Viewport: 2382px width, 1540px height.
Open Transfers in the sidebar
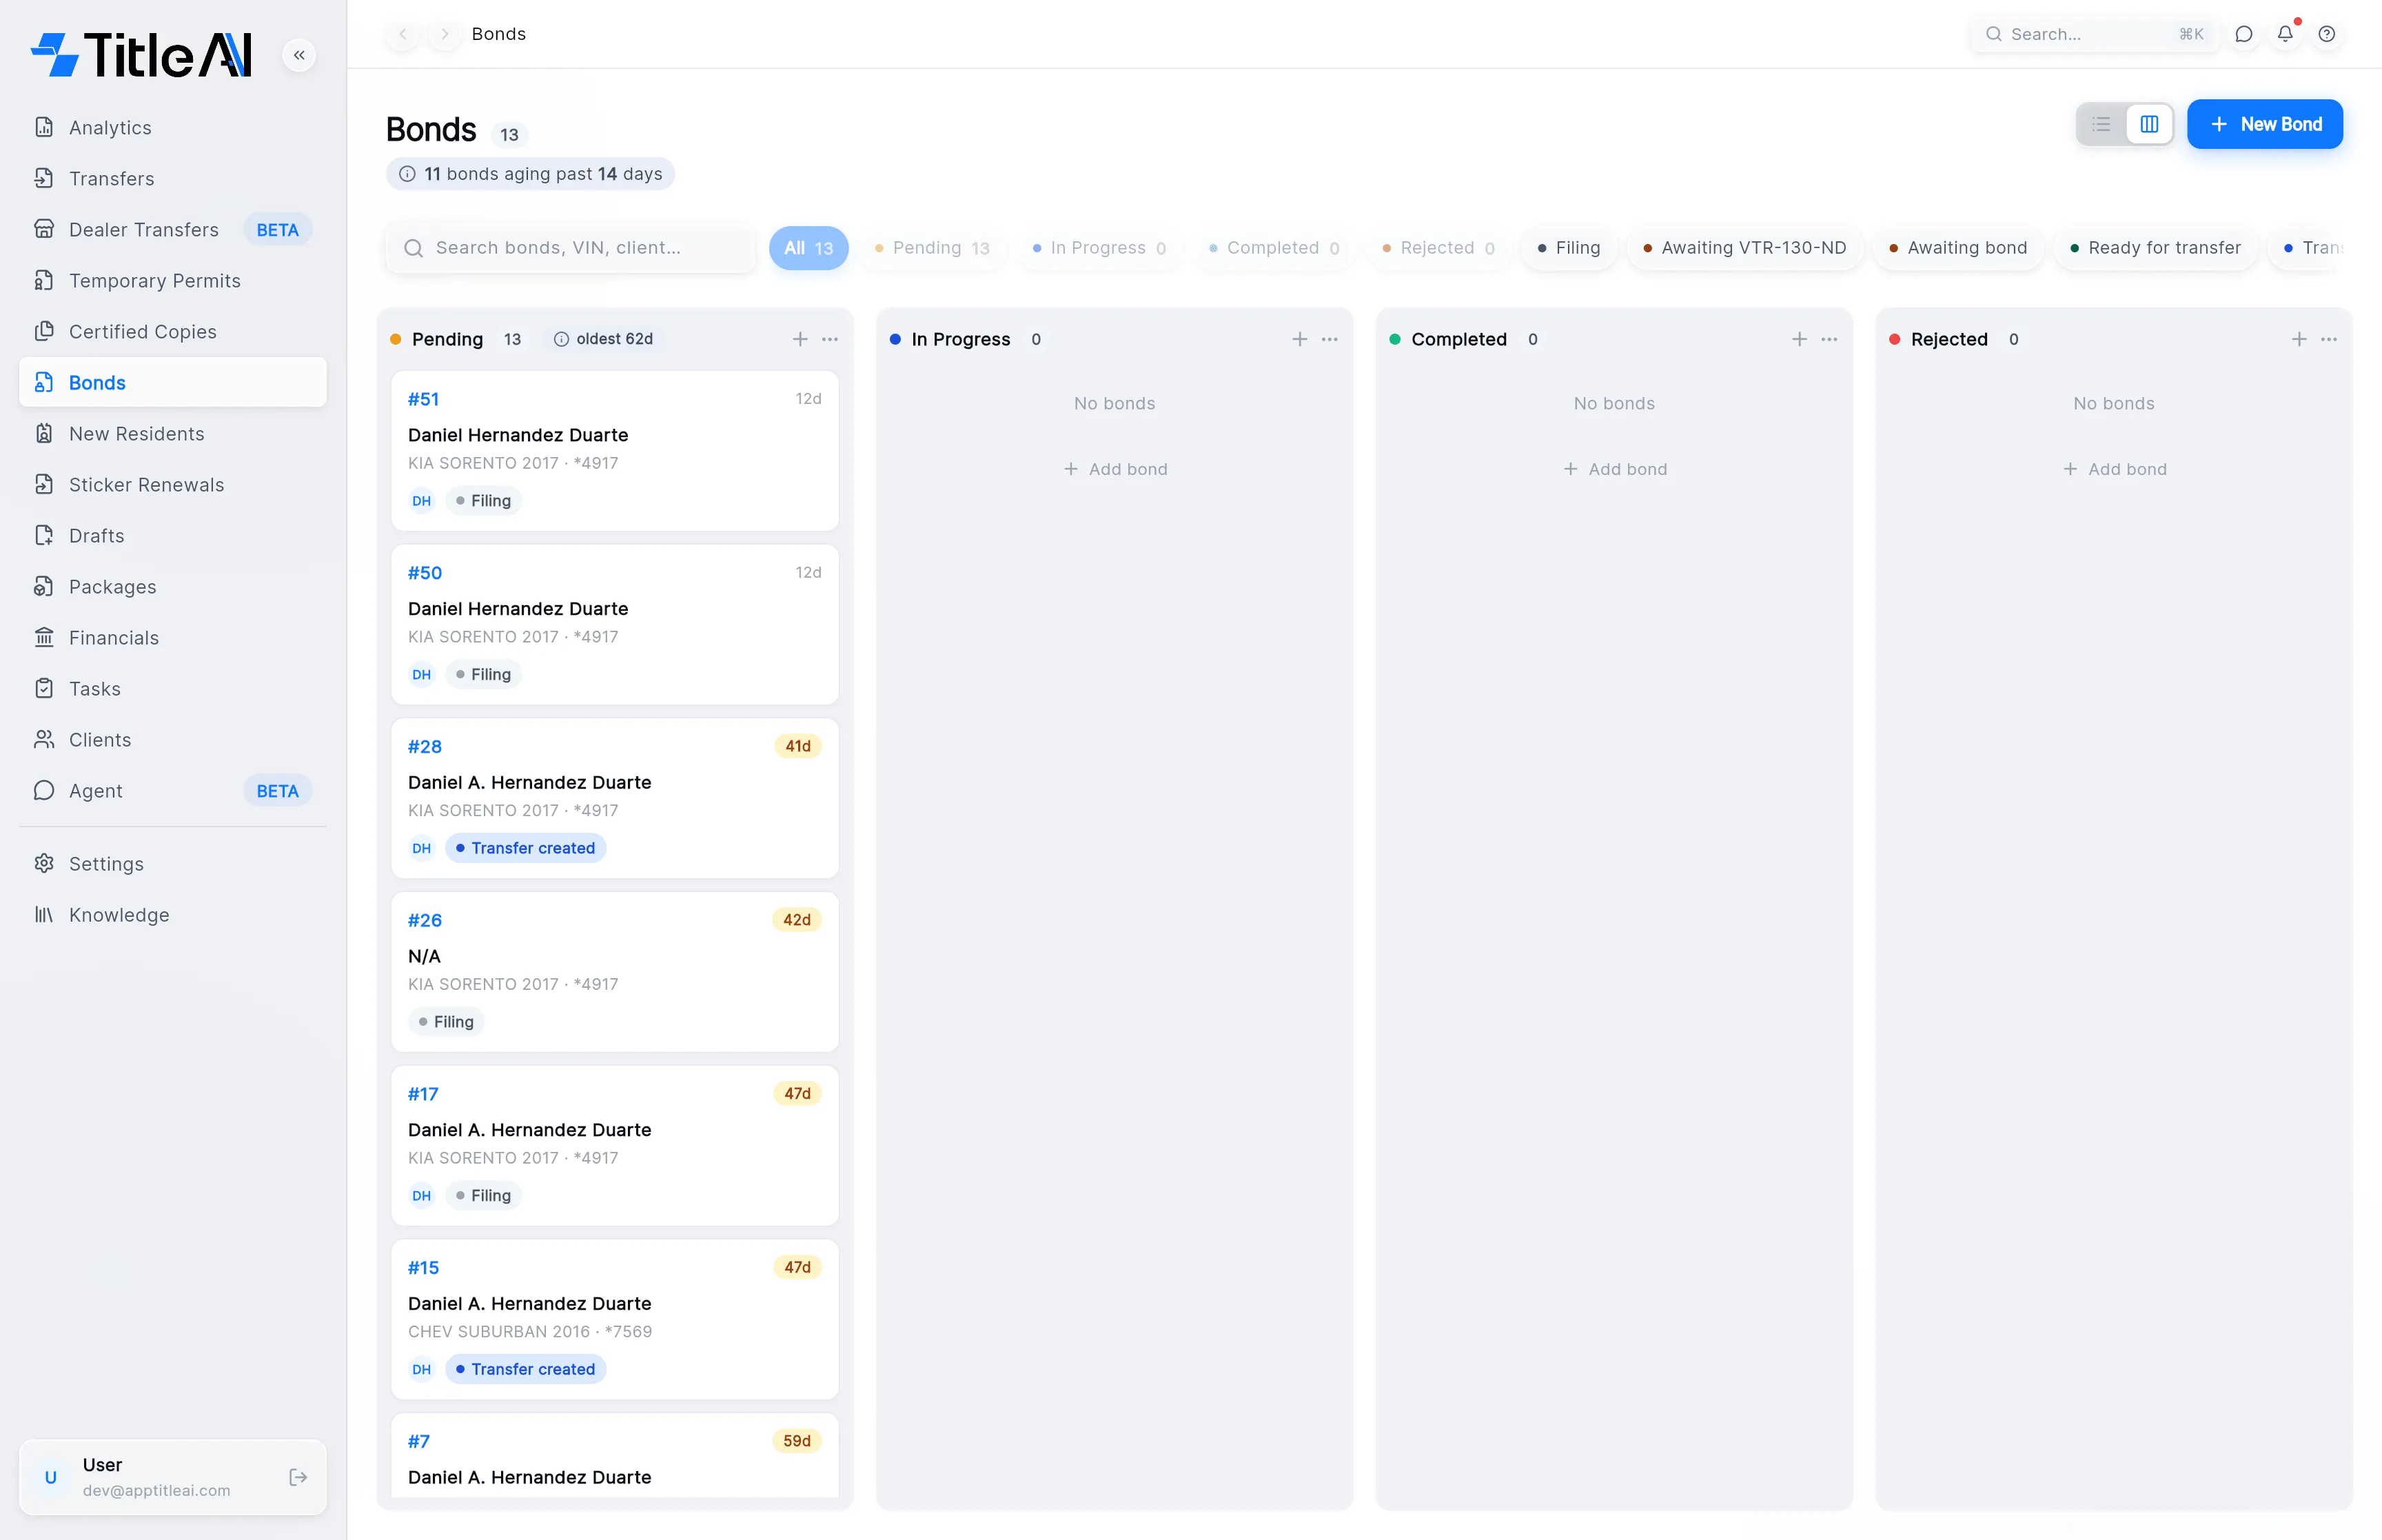click(x=173, y=179)
